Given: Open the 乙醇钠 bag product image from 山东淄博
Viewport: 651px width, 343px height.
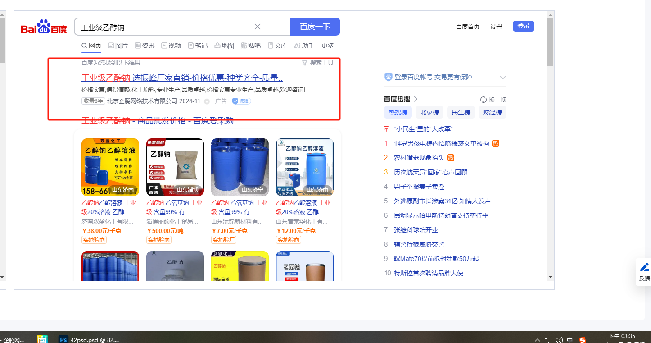Looking at the screenshot, I should point(175,167).
